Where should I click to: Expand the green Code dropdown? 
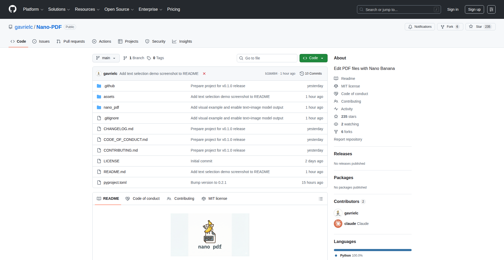pos(313,58)
